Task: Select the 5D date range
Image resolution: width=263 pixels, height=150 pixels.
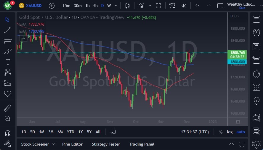Action: 33,132
